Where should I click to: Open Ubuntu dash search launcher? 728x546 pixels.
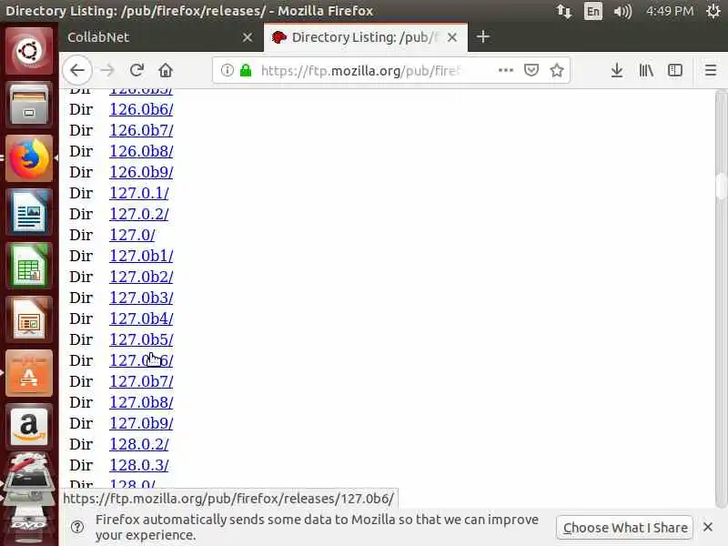click(29, 51)
